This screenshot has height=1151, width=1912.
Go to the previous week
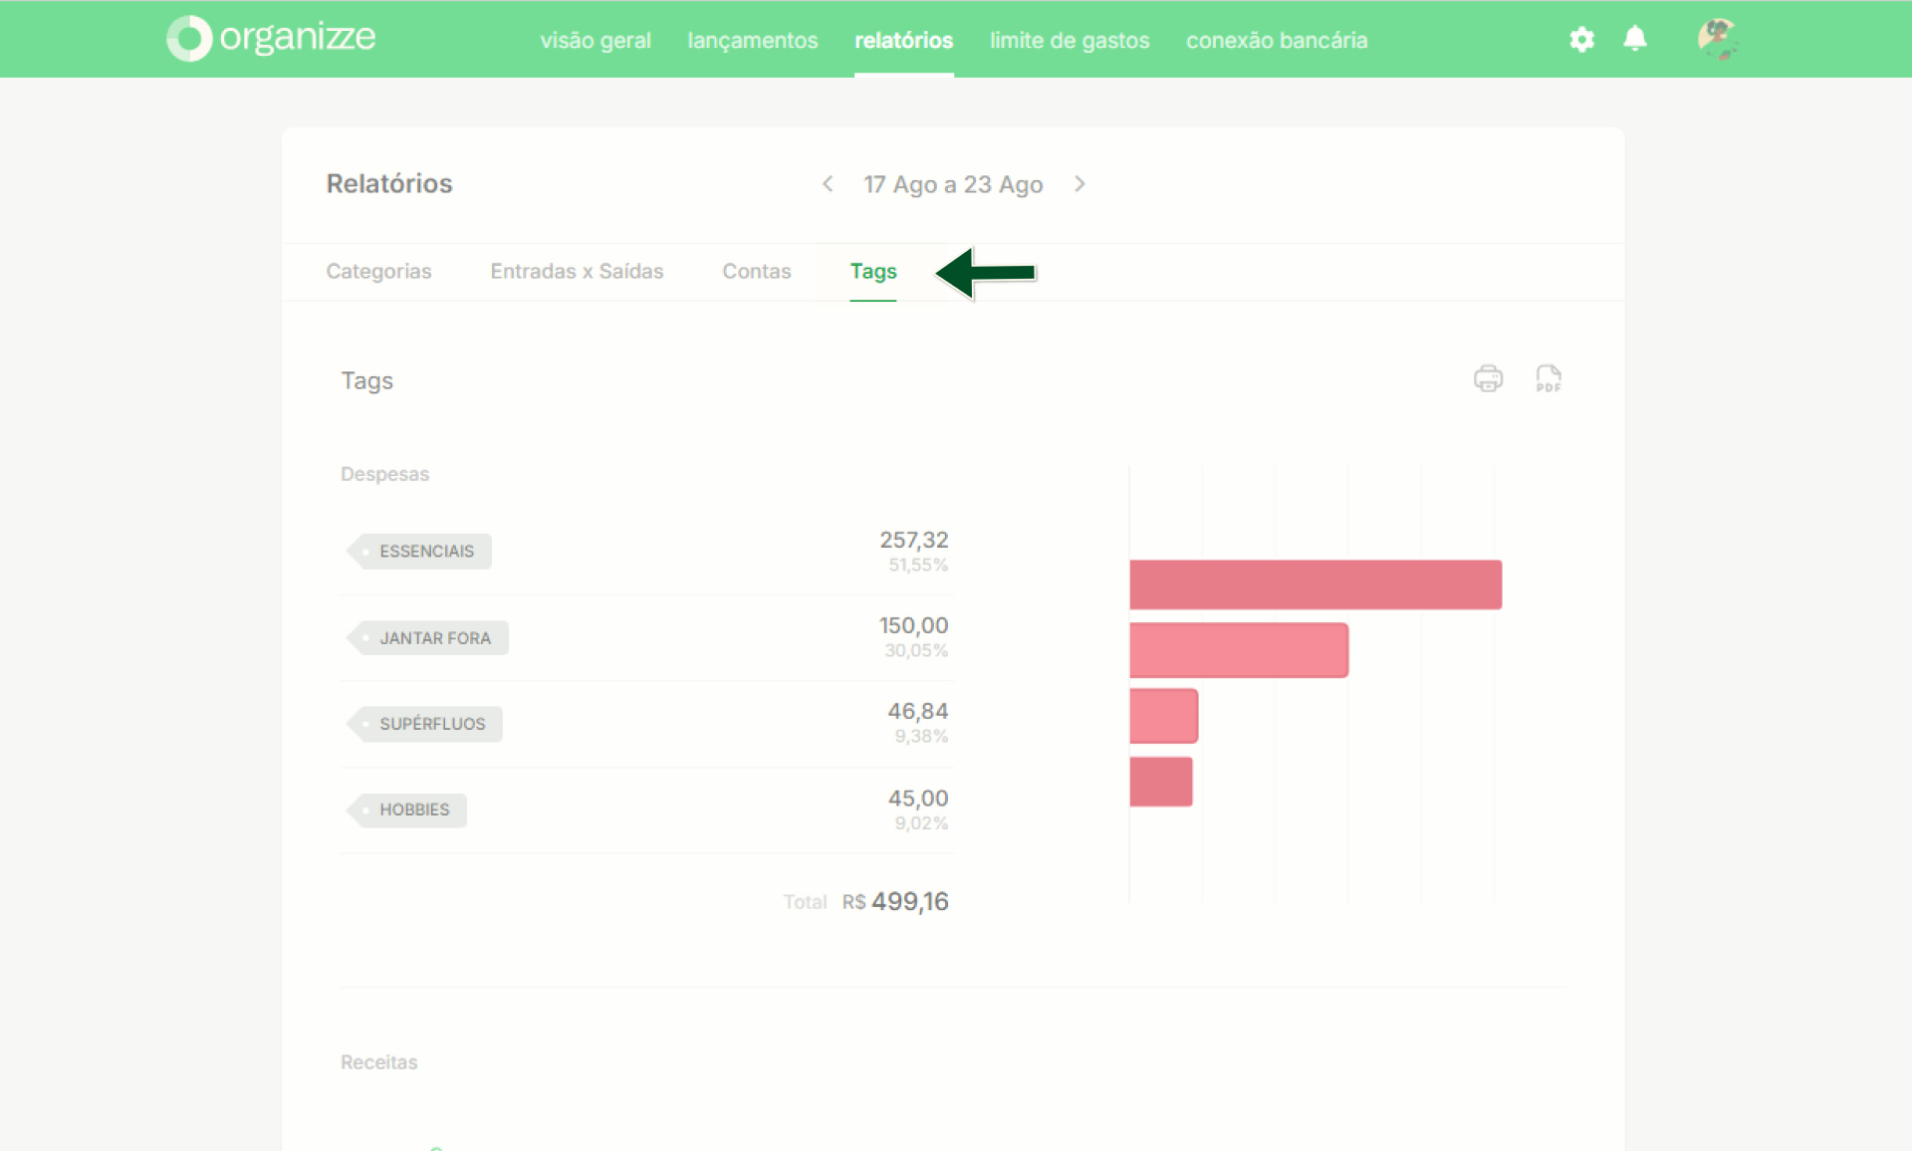(828, 184)
